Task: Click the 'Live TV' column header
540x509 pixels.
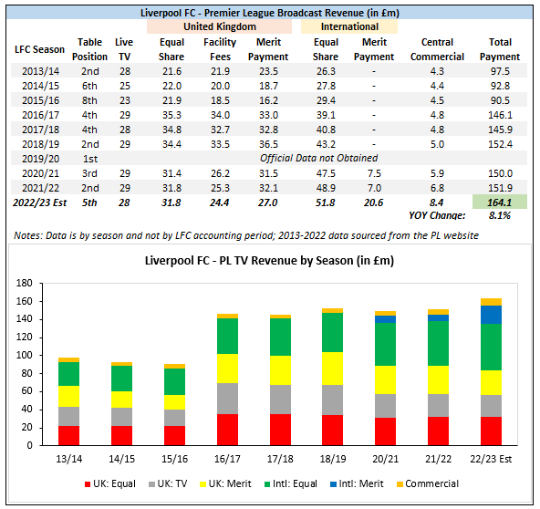Action: (x=124, y=49)
